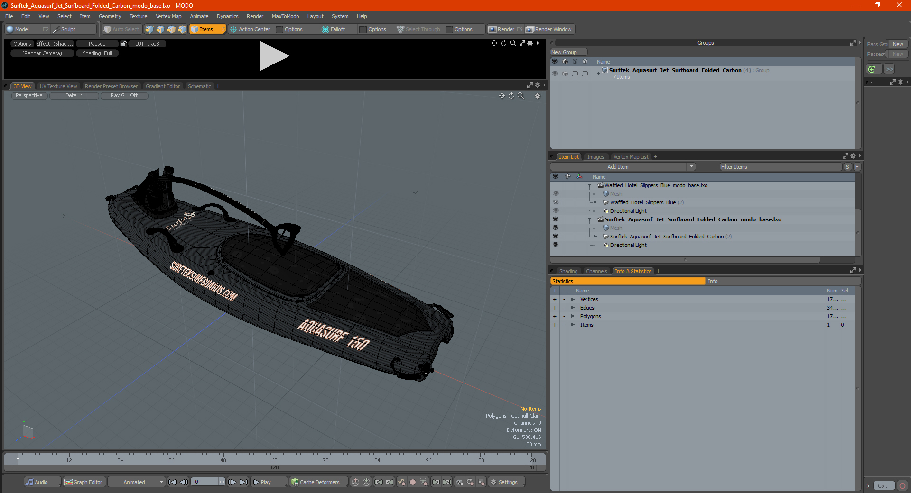The height and width of the screenshot is (493, 911).
Task: Open the Animated dropdown
Action: (137, 482)
